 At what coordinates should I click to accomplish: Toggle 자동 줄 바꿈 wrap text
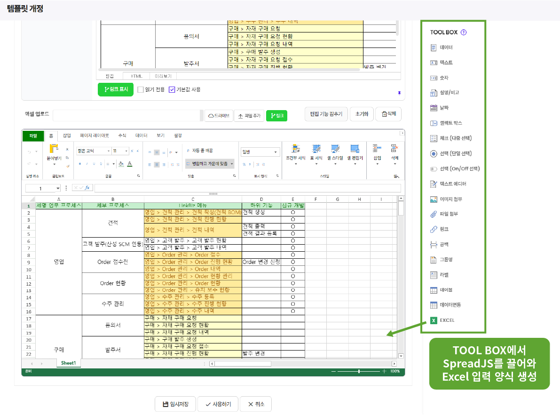[x=200, y=151]
